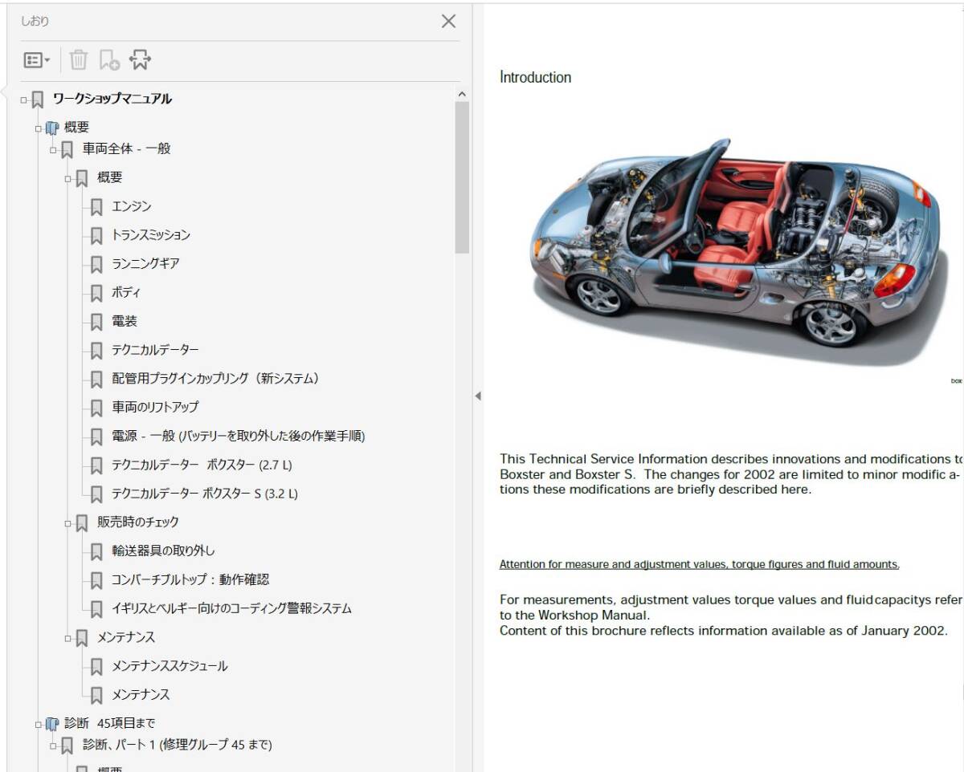
Task: Click the underlined Attention for measure text
Action: point(700,564)
